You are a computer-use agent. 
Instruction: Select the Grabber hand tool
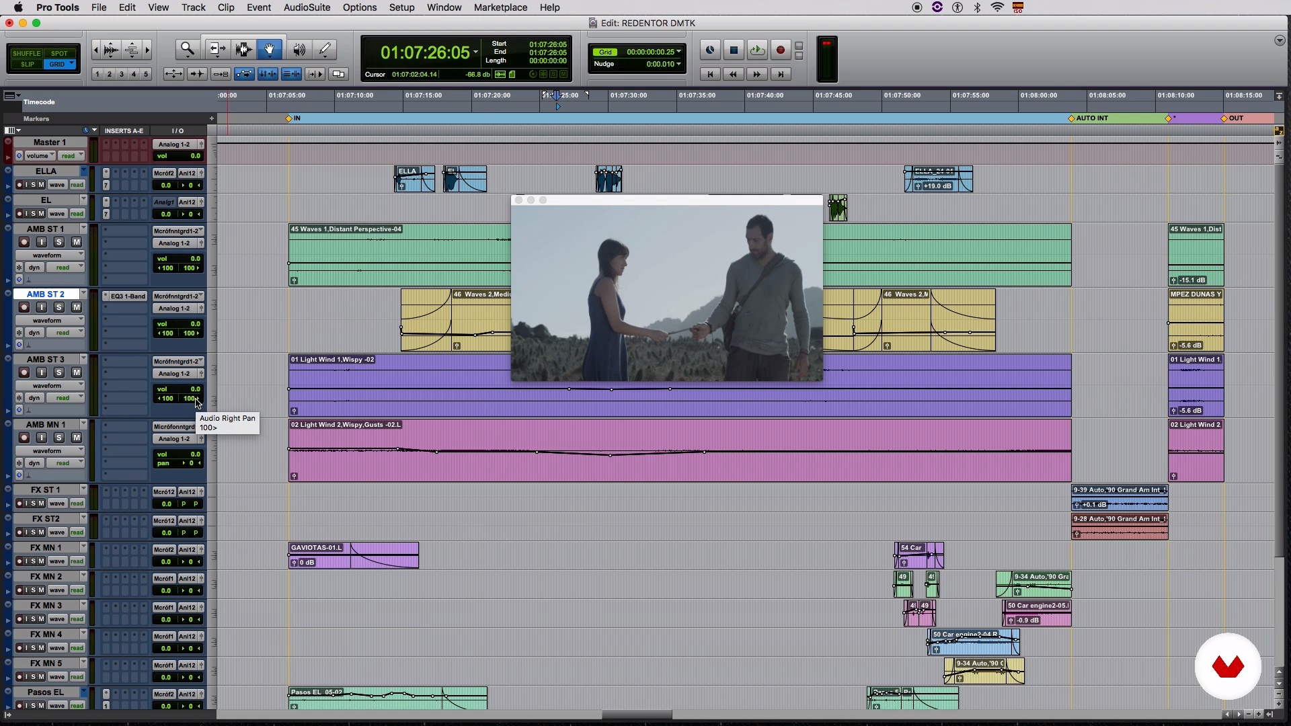point(270,49)
